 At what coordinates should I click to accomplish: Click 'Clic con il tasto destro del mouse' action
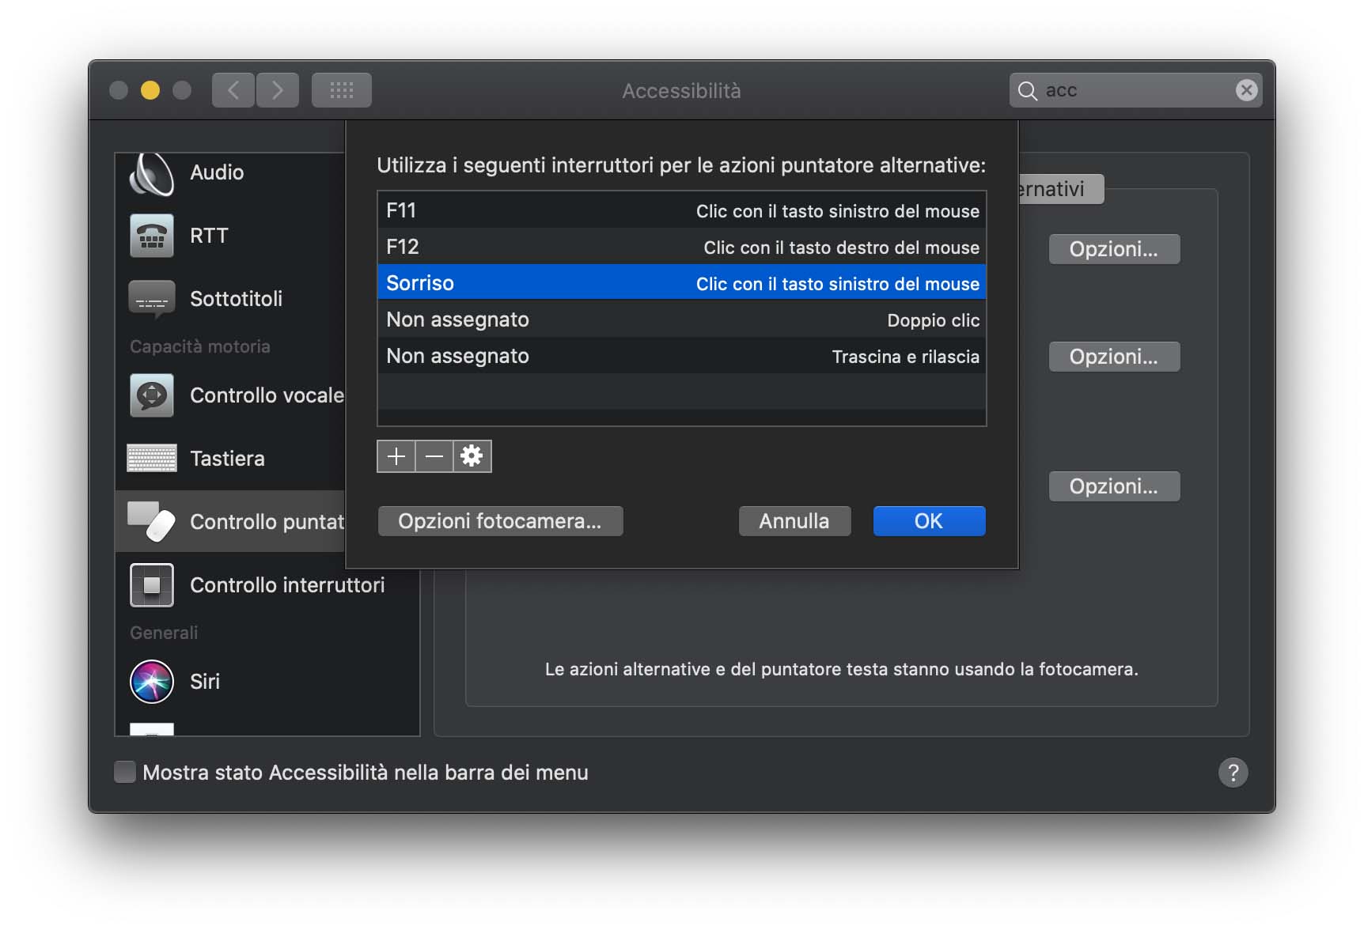coord(841,248)
